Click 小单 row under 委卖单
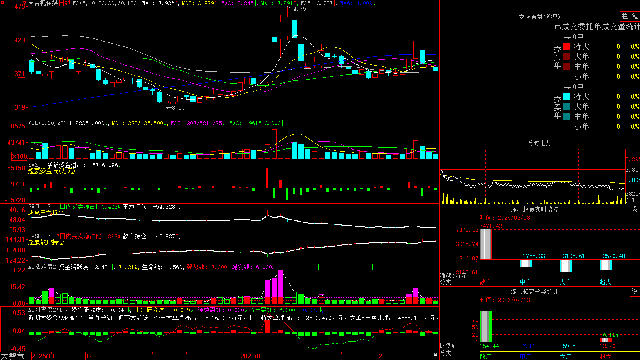This screenshot has height=360, width=640. point(601,126)
